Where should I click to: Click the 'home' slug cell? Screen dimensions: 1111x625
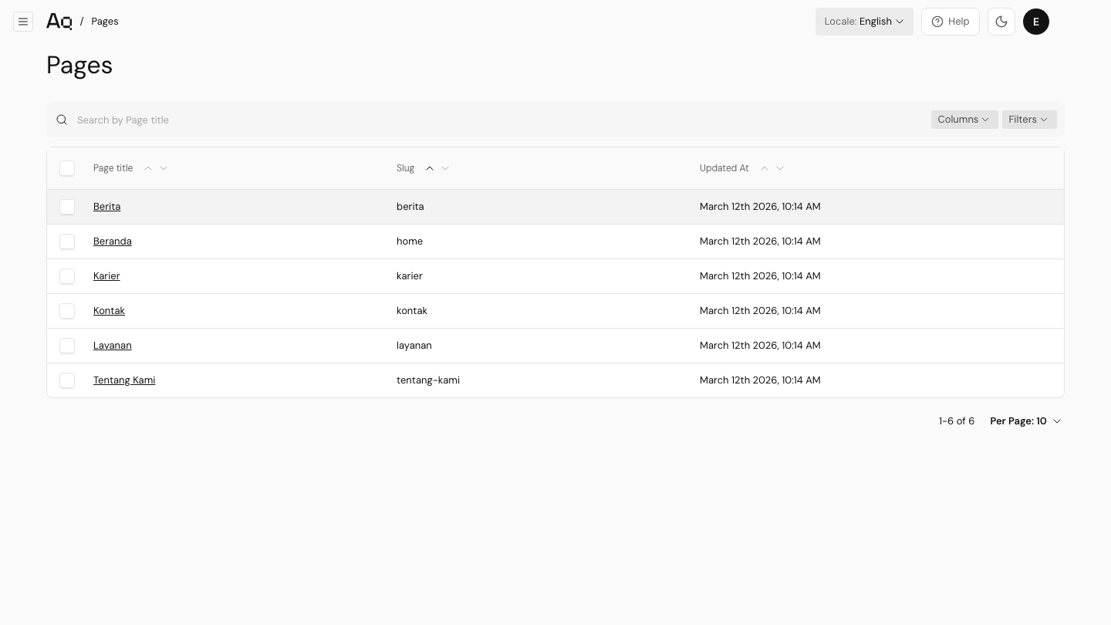(410, 242)
